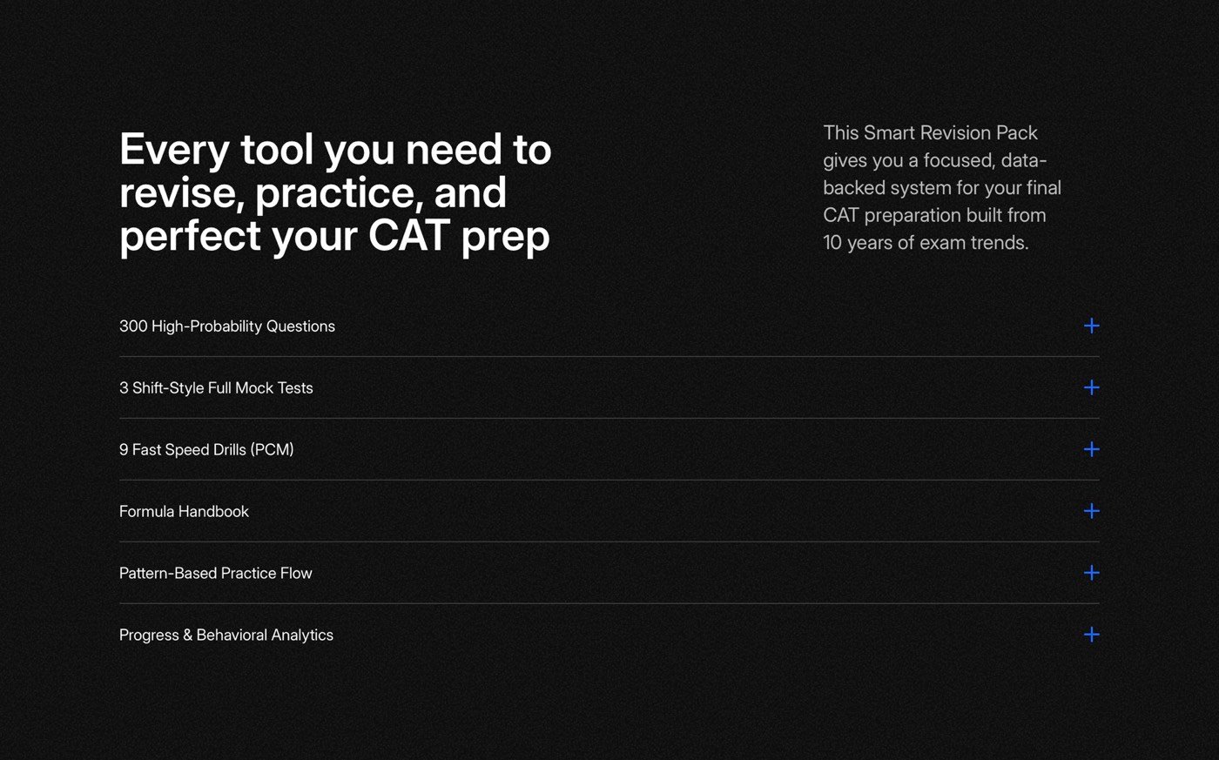Screen dimensions: 1219x760
Task: Click the plus icon beside Progress & Behavioral Analytics
Action: [1091, 635]
